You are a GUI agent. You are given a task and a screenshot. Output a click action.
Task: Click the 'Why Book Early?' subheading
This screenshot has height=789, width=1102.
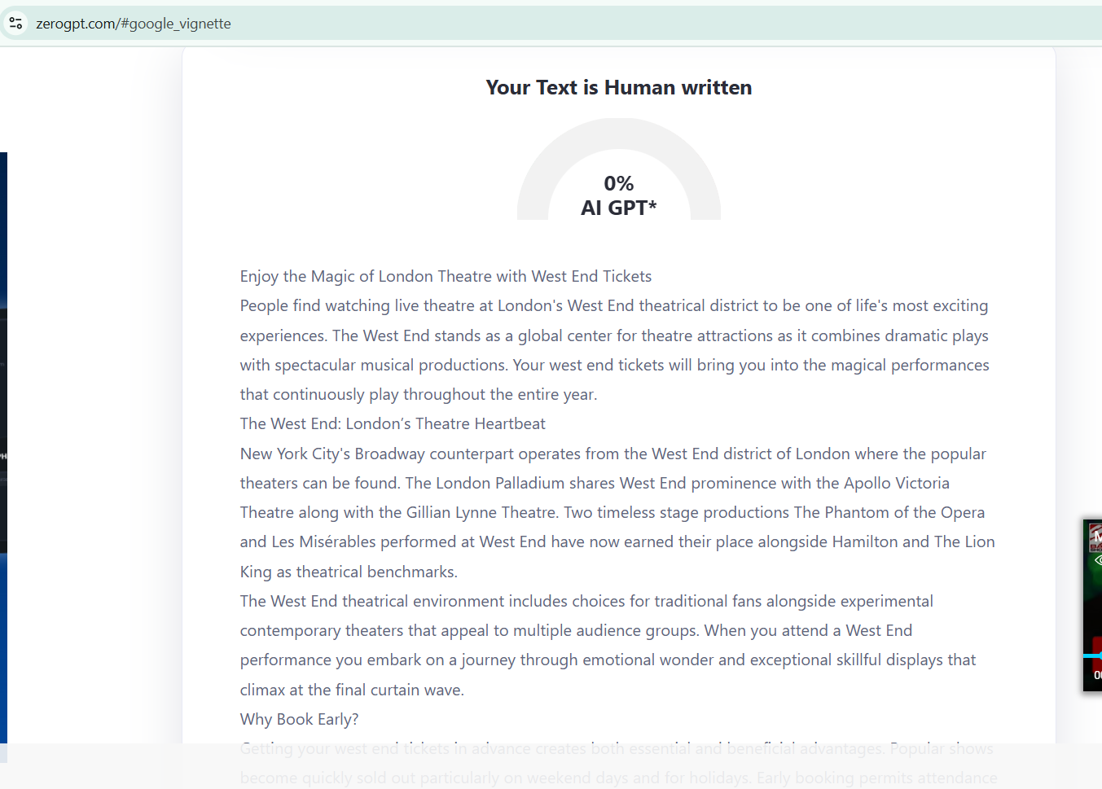299,719
